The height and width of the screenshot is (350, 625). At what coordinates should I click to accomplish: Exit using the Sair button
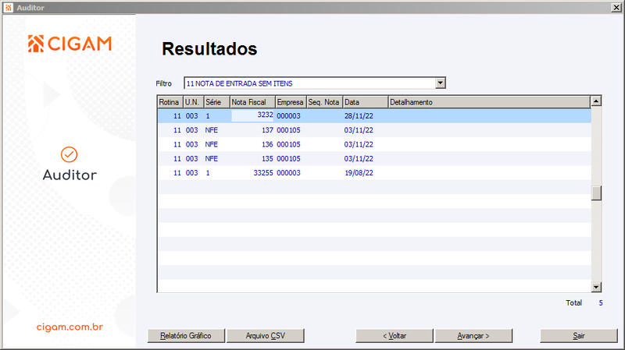pos(579,336)
